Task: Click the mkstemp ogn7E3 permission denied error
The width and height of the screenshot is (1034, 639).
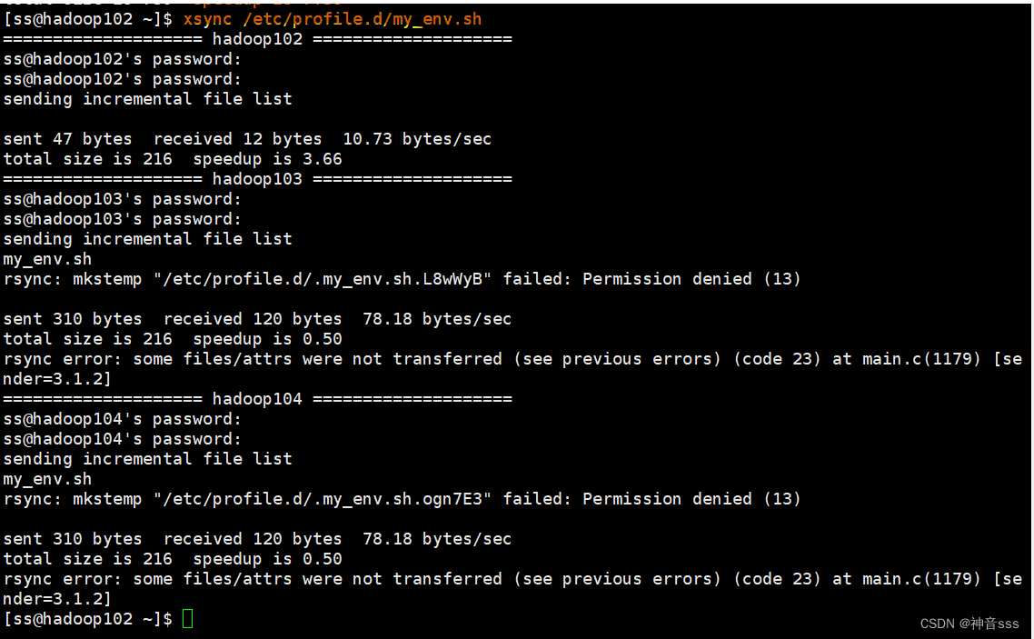Action: [x=402, y=499]
